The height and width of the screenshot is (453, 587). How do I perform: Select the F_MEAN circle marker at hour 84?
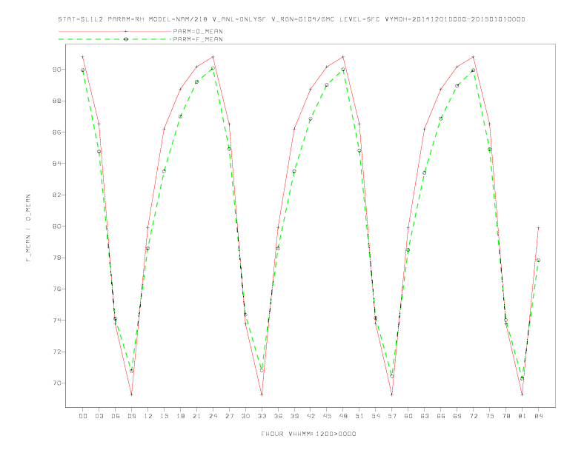point(538,260)
